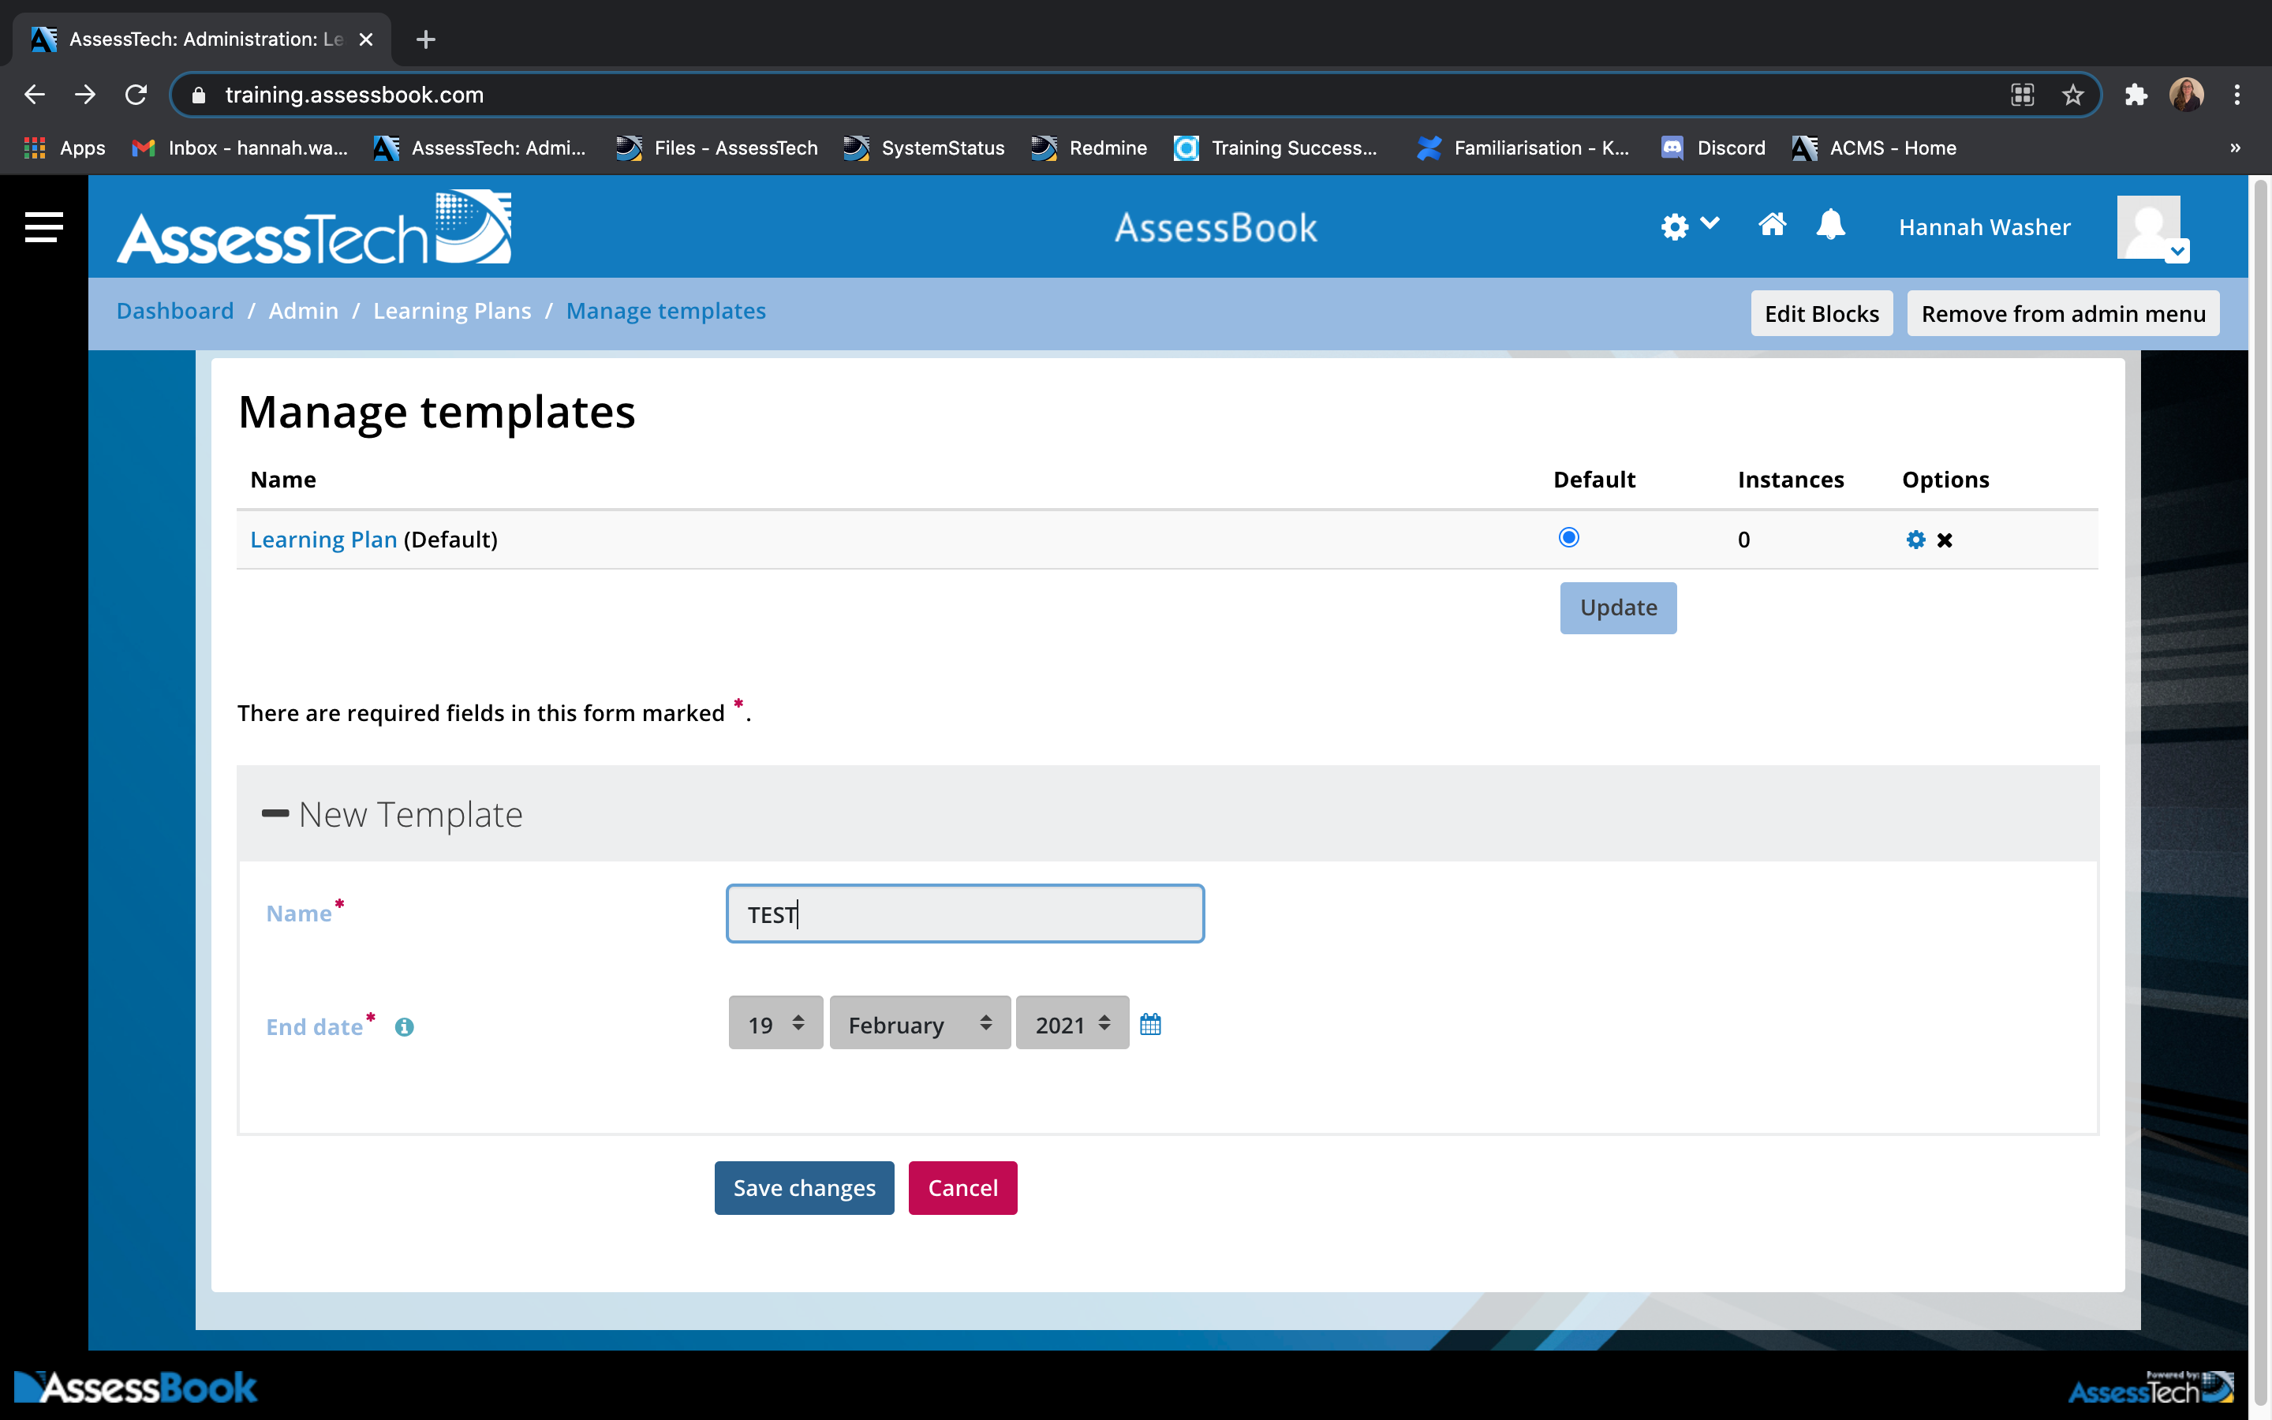Reload the current page
The height and width of the screenshot is (1420, 2272).
pyautogui.click(x=136, y=95)
